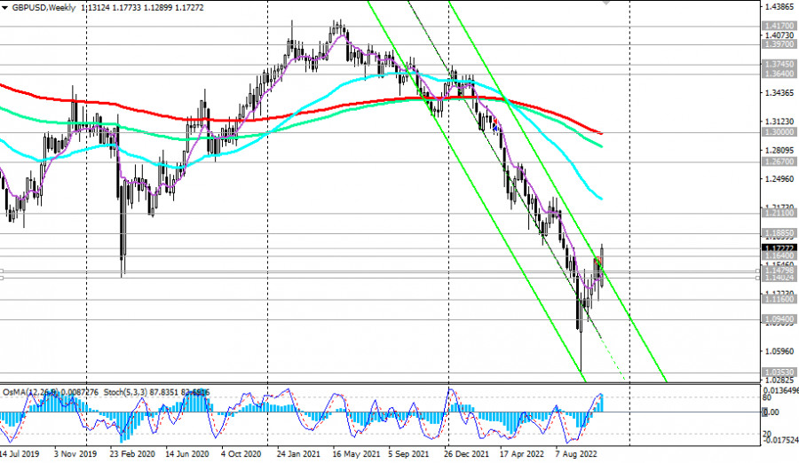The width and height of the screenshot is (799, 463).
Task: Click the 1.3000 price level label
Action: (777, 132)
